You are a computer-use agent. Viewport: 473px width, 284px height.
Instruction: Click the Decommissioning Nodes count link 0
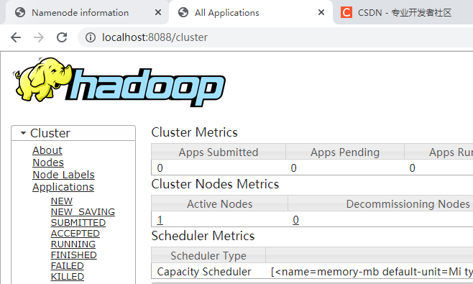pyautogui.click(x=295, y=220)
